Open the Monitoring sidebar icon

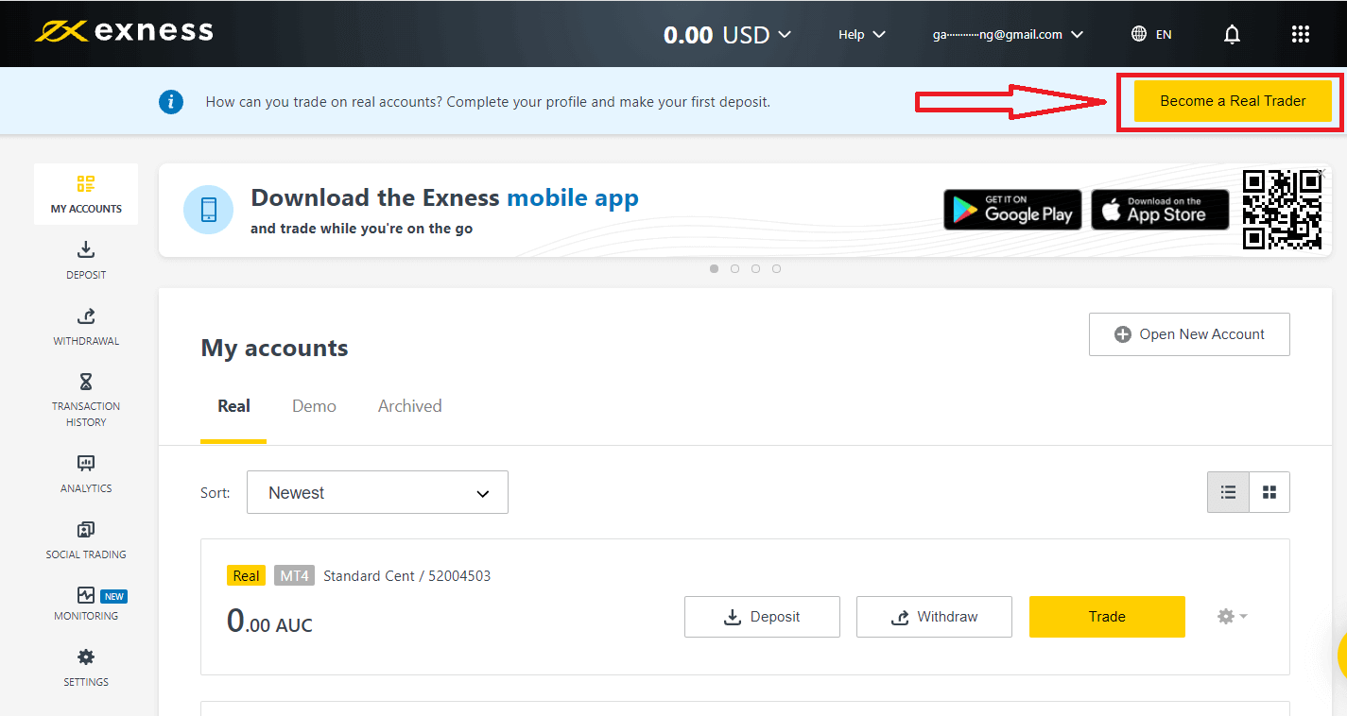pos(86,595)
